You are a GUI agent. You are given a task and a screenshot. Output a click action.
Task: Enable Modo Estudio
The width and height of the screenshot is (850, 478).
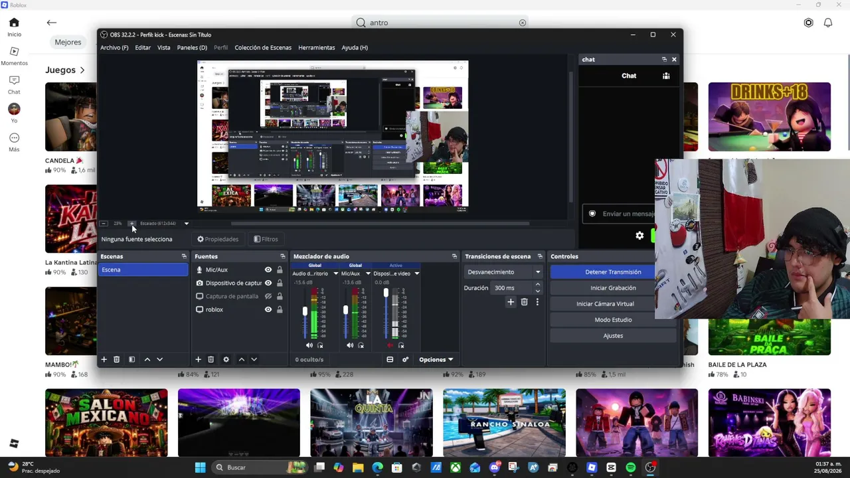click(x=613, y=319)
